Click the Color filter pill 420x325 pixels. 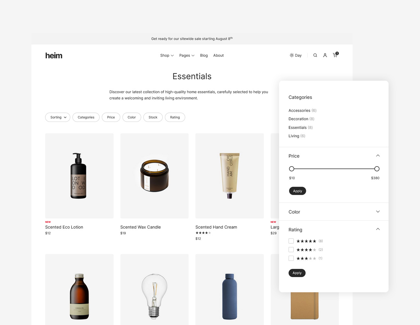point(132,117)
